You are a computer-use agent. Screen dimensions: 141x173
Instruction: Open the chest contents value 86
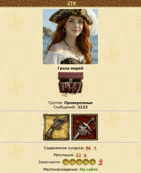pos(88,148)
